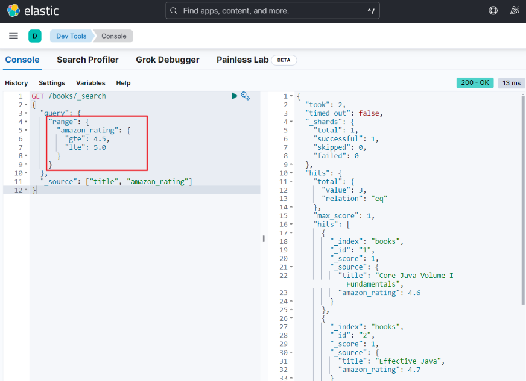
Task: Click the "amazon_rating": 4.6 output line
Action: (x=379, y=293)
